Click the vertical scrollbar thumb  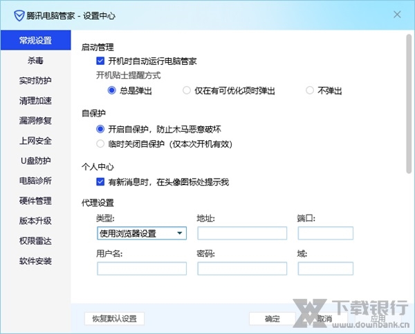click(x=409, y=104)
